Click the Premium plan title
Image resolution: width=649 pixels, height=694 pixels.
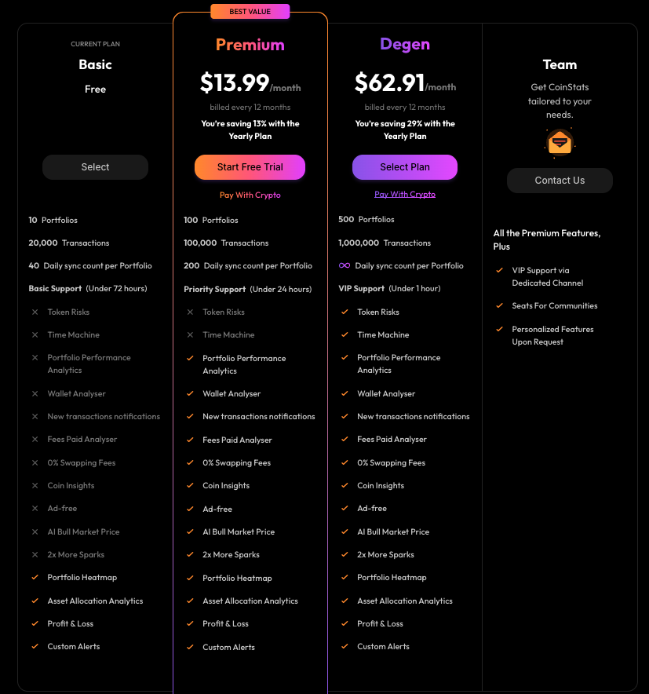[250, 45]
